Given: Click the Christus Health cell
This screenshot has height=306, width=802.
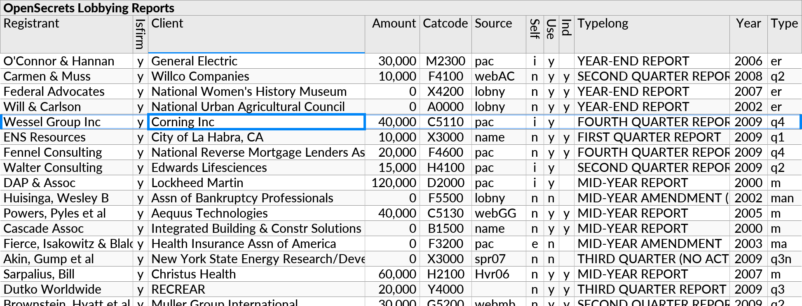Looking at the screenshot, I should 256,274.
